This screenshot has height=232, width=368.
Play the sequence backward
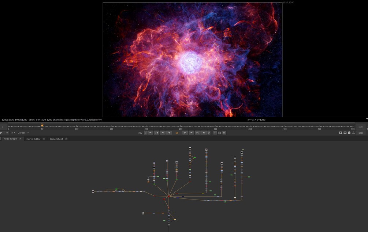169,133
